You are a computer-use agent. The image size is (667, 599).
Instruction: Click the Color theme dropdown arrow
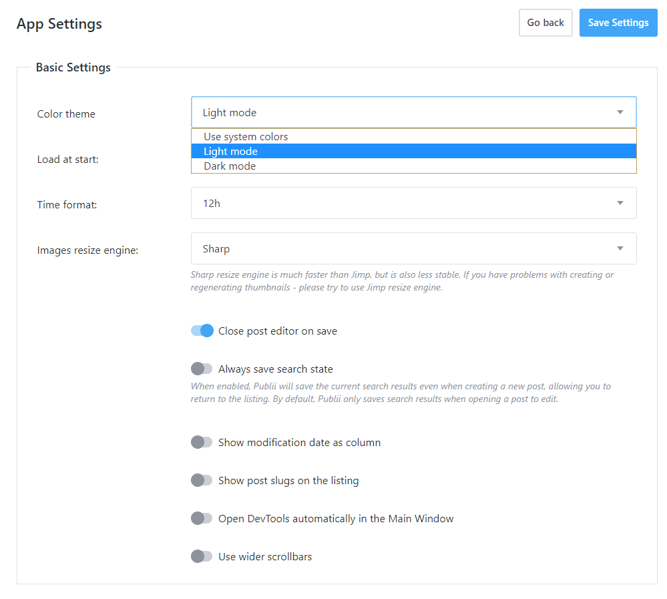click(620, 112)
